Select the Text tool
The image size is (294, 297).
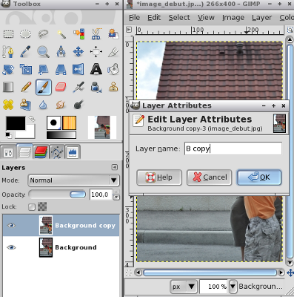(96, 69)
